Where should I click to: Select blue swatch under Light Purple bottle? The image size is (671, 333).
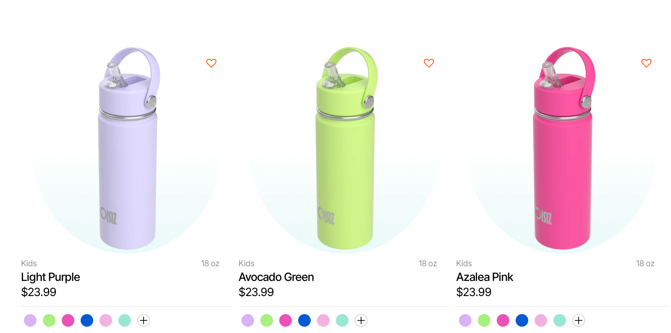pyautogui.click(x=87, y=320)
